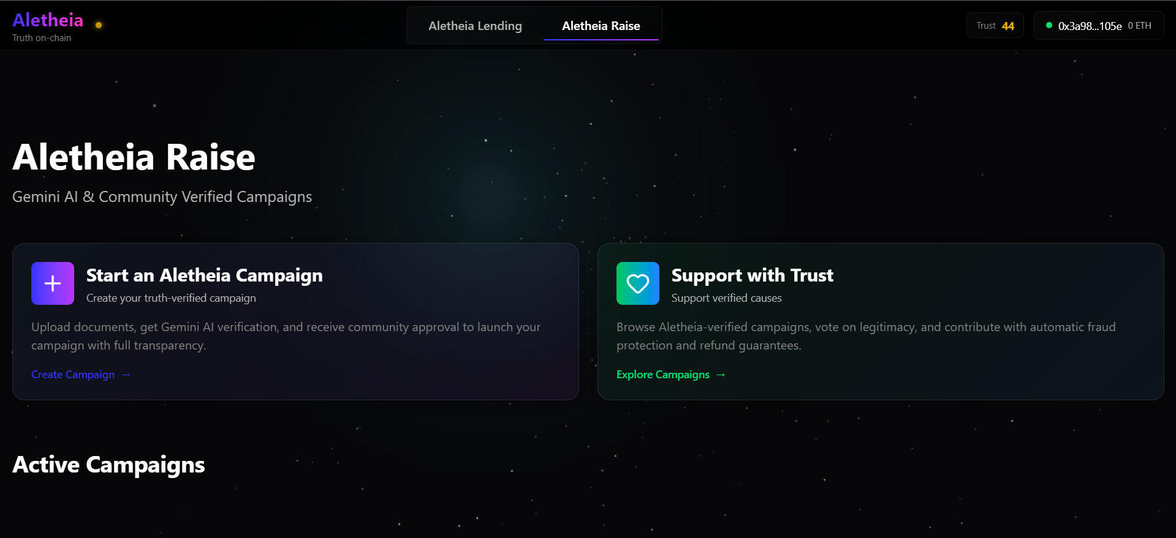Click the arrow next to Explore Campaigns
This screenshot has width=1176, height=538.
click(721, 375)
